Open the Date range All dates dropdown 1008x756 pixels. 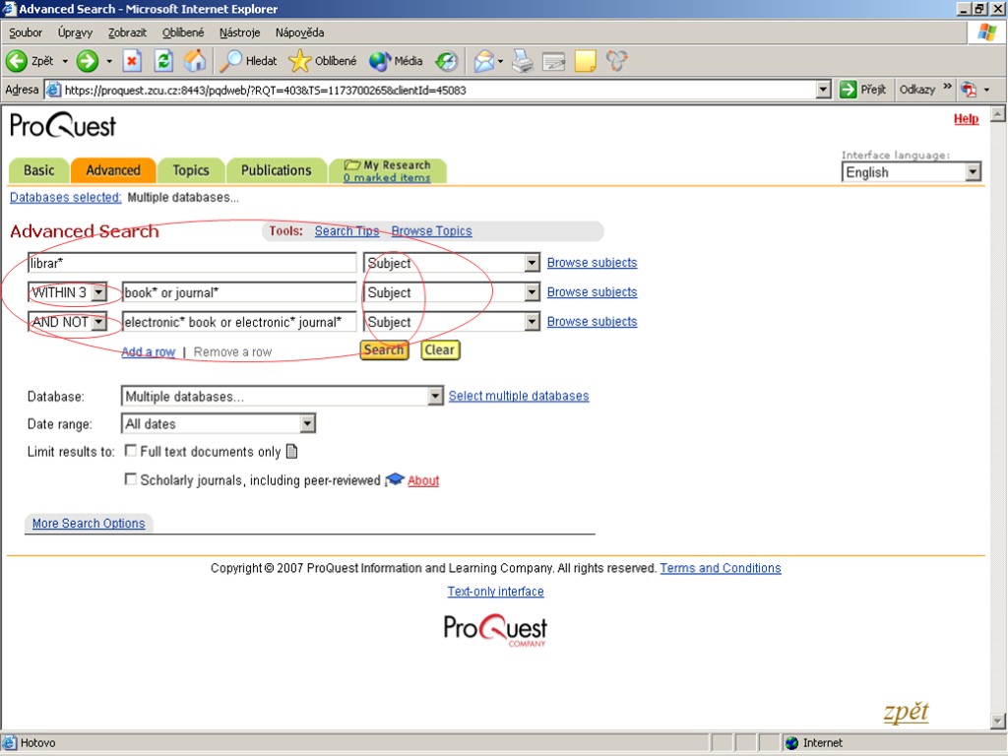click(308, 423)
